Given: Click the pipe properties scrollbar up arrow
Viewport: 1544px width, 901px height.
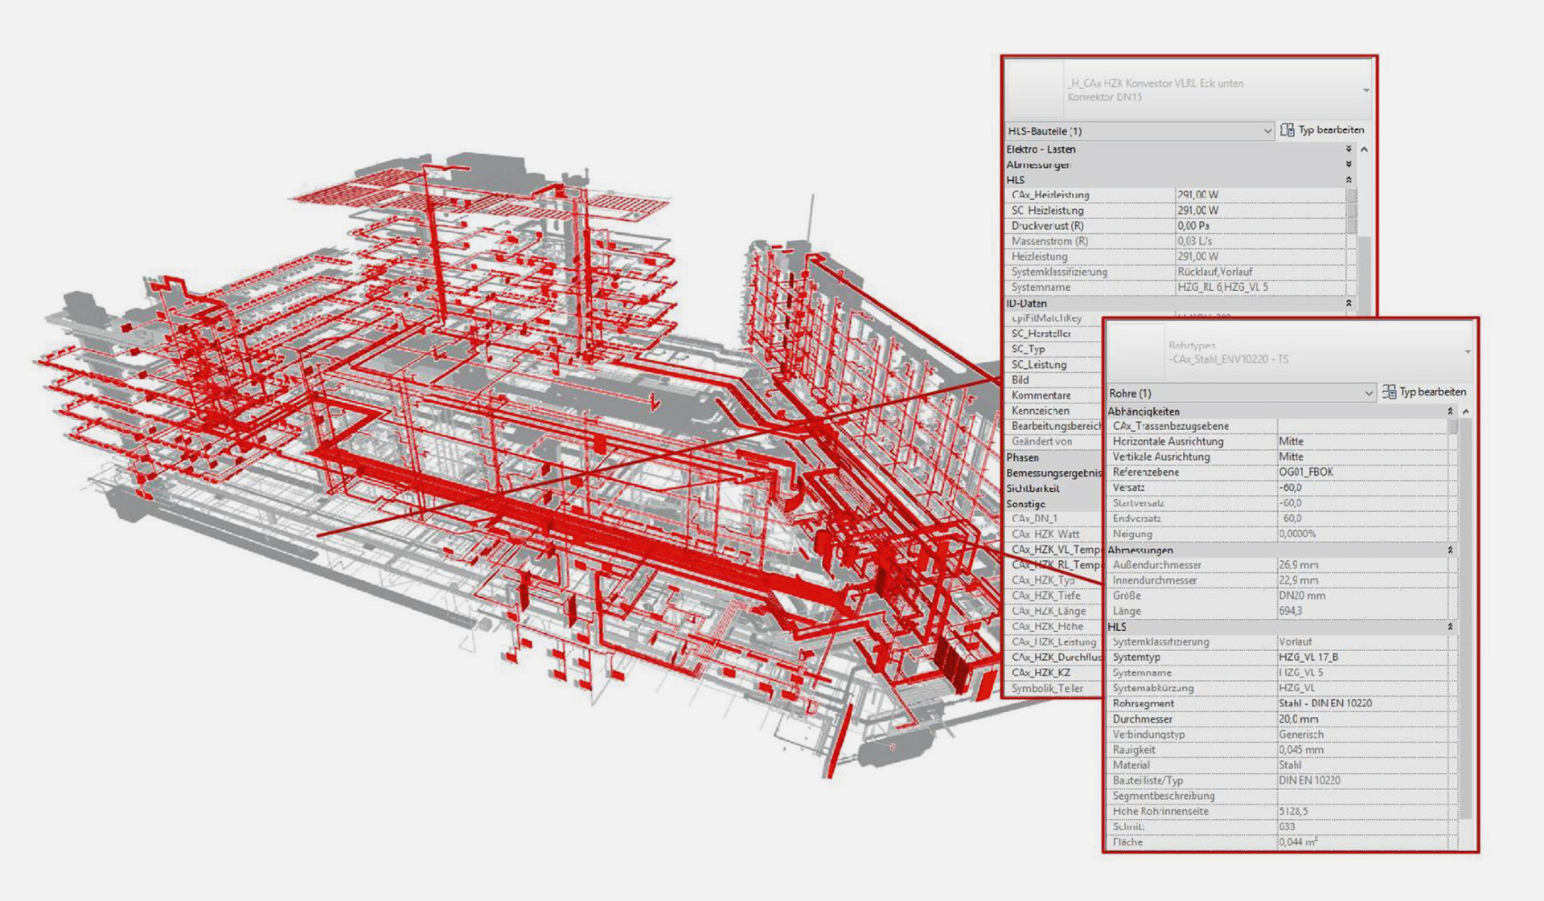Looking at the screenshot, I should coord(1466,412).
